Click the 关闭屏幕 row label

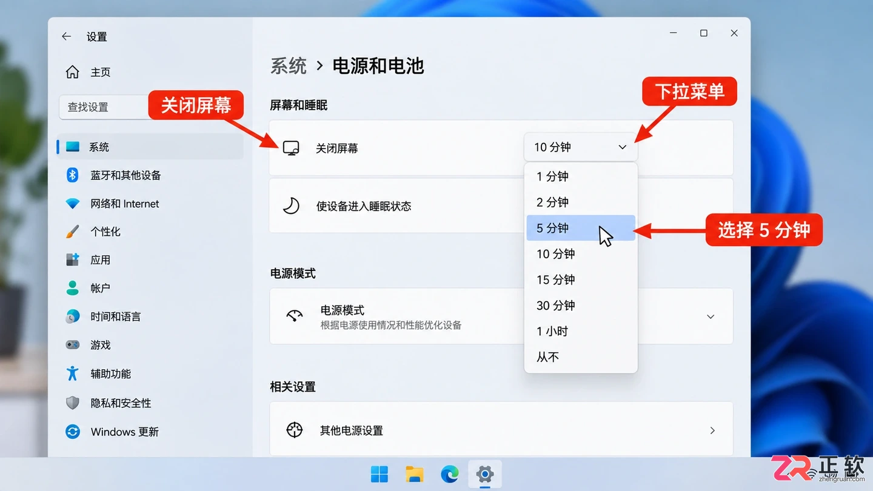(x=337, y=148)
